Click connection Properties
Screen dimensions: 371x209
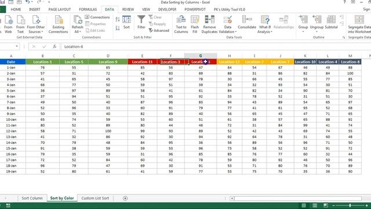tap(95, 24)
